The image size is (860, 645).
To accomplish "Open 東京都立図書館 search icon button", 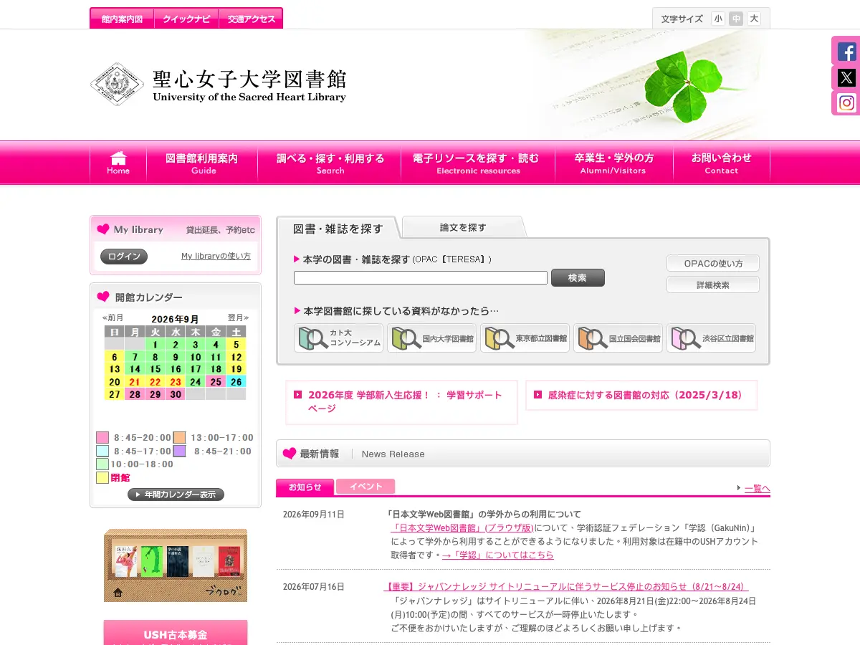I will click(x=525, y=338).
